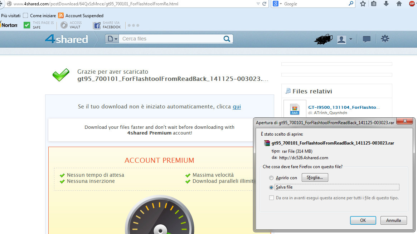Image resolution: width=417 pixels, height=234 pixels.
Task: Click the 'Cerca files' search field
Action: 170,39
